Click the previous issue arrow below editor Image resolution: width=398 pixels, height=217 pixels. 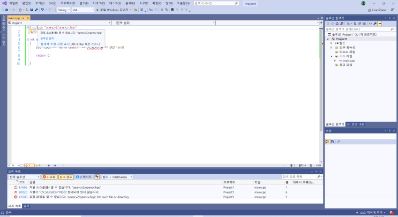coord(49,165)
